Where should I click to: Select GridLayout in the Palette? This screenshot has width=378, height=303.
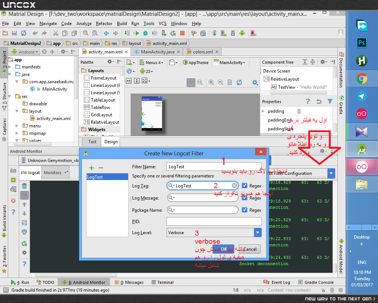(98, 115)
